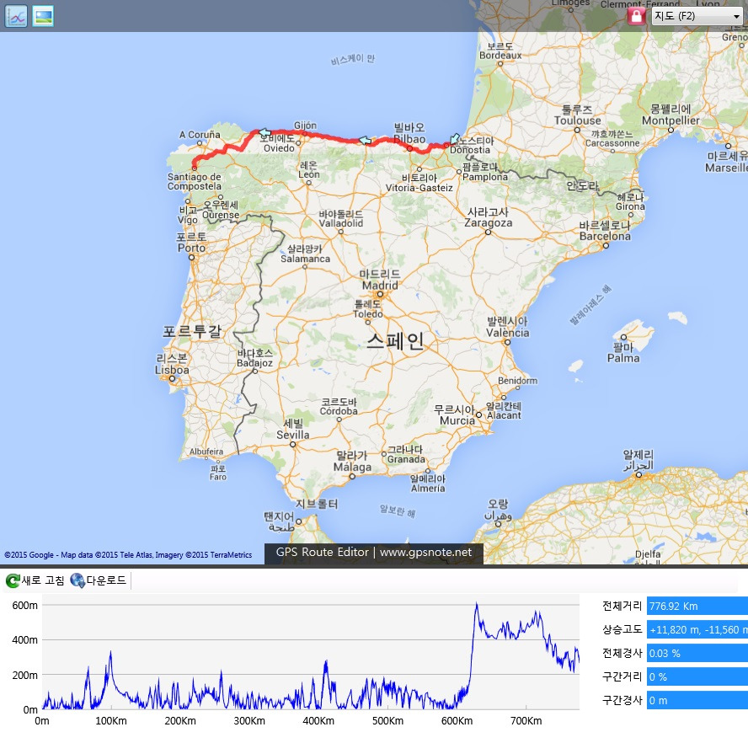Viewport: 748px width, 743px height.
Task: Click the 전체거리 label
Action: [622, 606]
